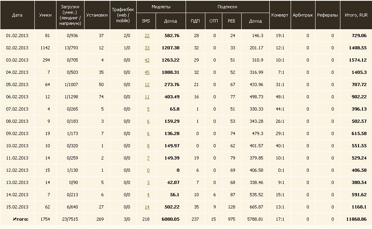
Task: Click the Уники column header
Action: (45, 15)
